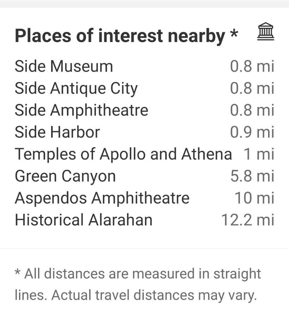Select Historical Alarahan entry
289x317 pixels.
tap(83, 220)
